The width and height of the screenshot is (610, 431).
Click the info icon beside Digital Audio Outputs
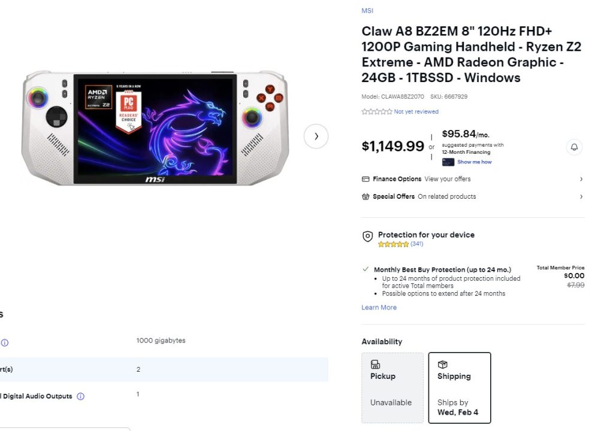(x=80, y=396)
